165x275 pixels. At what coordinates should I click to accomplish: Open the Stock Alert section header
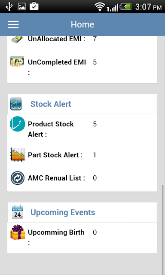click(82, 104)
